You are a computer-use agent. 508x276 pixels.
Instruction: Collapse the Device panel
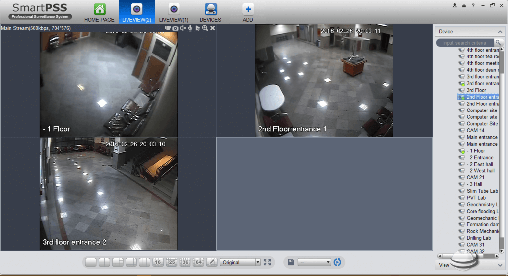click(x=500, y=32)
